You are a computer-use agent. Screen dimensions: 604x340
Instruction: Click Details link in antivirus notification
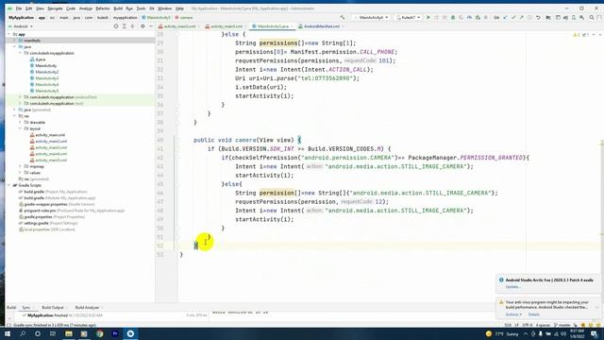coord(533,314)
